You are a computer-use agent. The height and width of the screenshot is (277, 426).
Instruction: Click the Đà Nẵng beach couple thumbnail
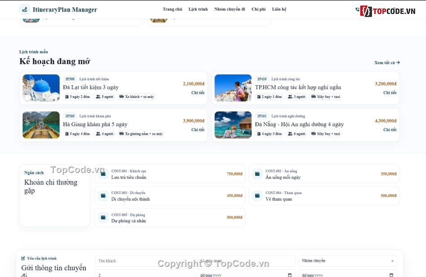(x=233, y=125)
